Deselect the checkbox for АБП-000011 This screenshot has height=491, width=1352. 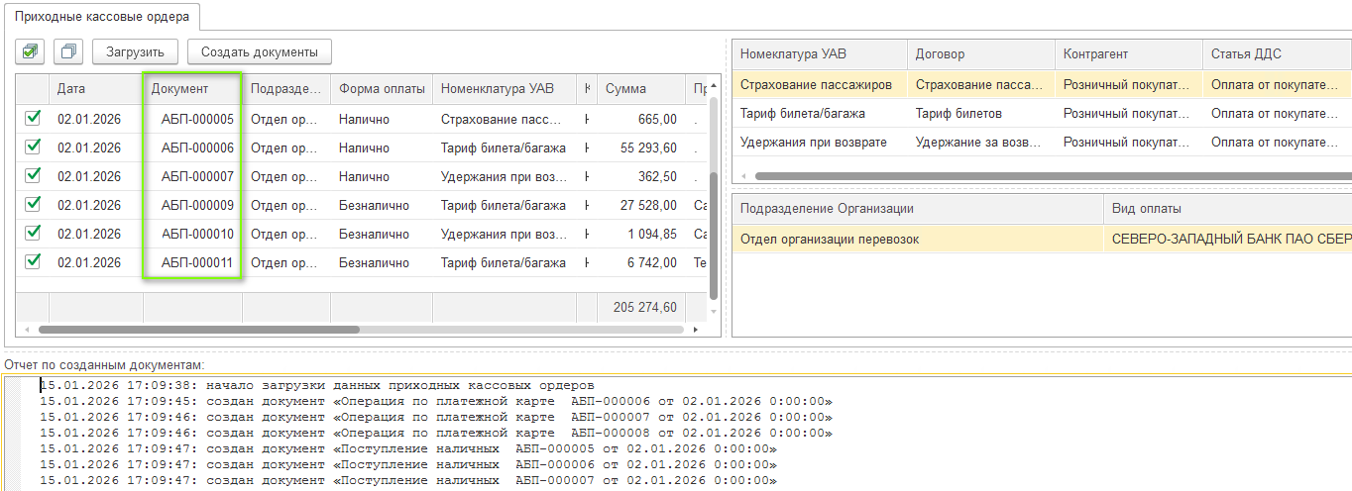(x=33, y=262)
